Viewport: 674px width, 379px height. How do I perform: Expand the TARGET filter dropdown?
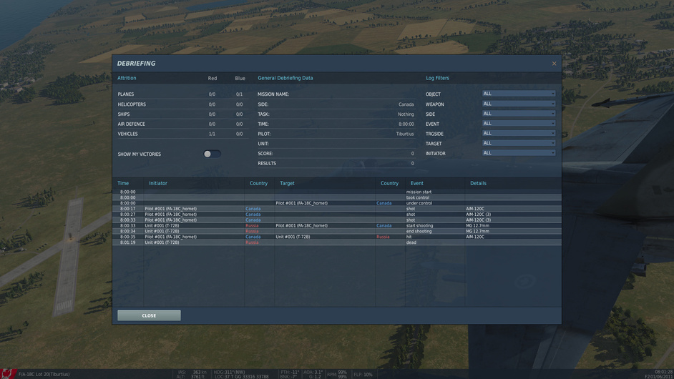pyautogui.click(x=519, y=143)
